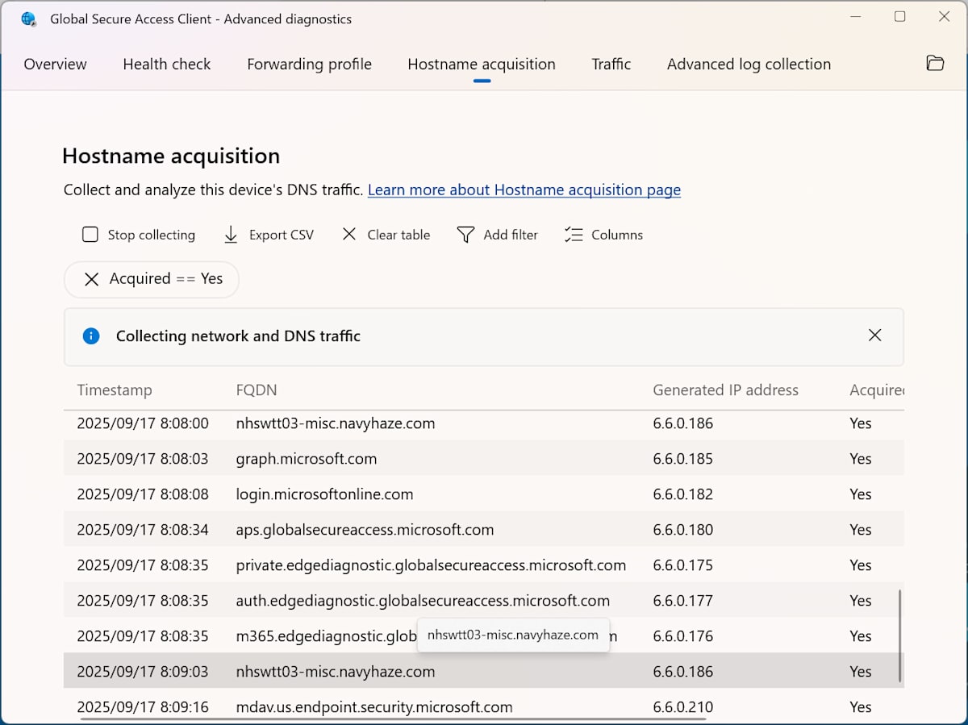Viewport: 968px width, 725px height.
Task: Select the mdav.us.endpoint.security.microsoft.com row
Action: 484,707
